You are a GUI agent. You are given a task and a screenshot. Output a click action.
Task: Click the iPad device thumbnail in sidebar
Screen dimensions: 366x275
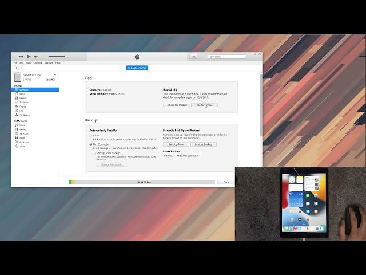click(18, 77)
